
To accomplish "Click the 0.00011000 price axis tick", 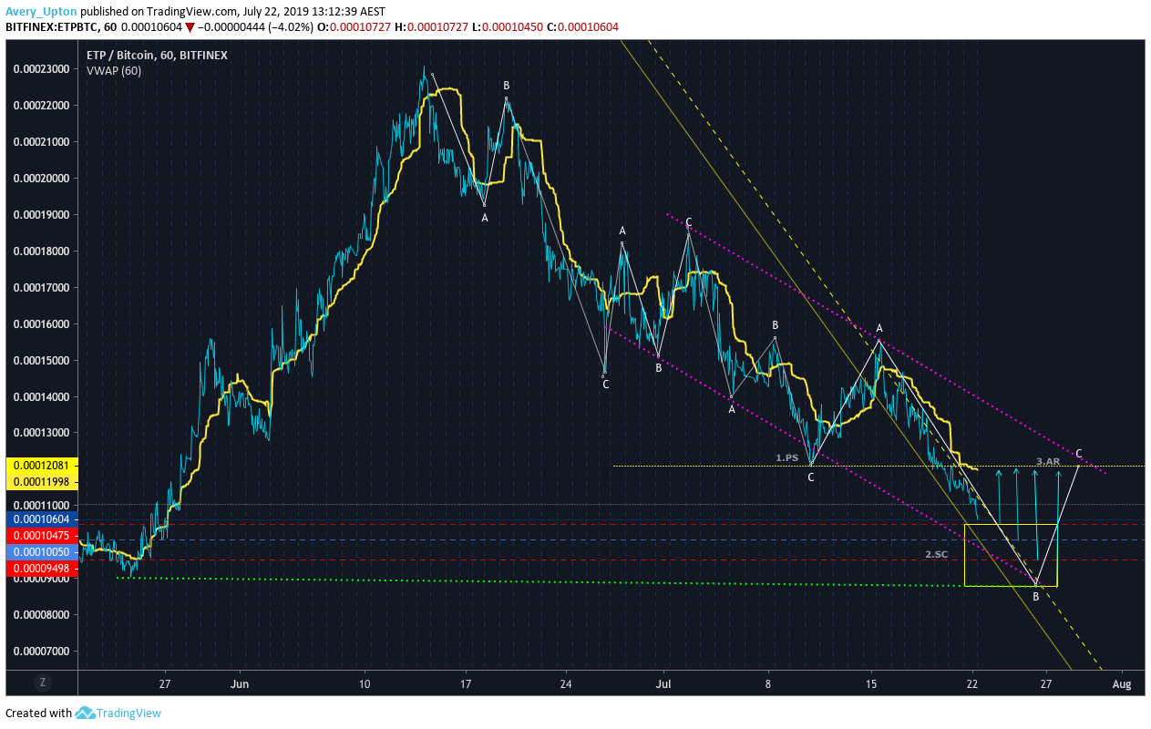I will [42, 505].
